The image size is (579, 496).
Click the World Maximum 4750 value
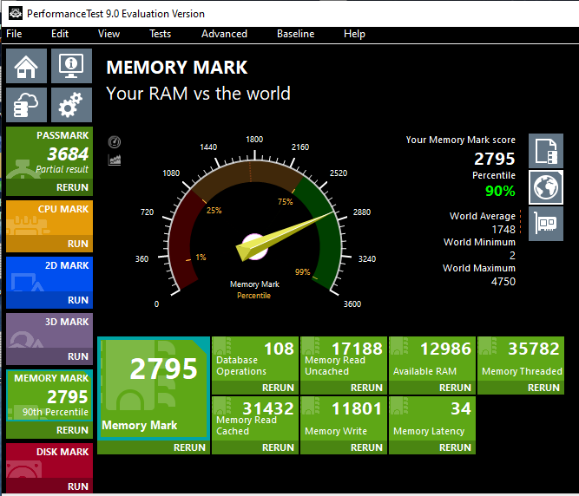(x=503, y=281)
